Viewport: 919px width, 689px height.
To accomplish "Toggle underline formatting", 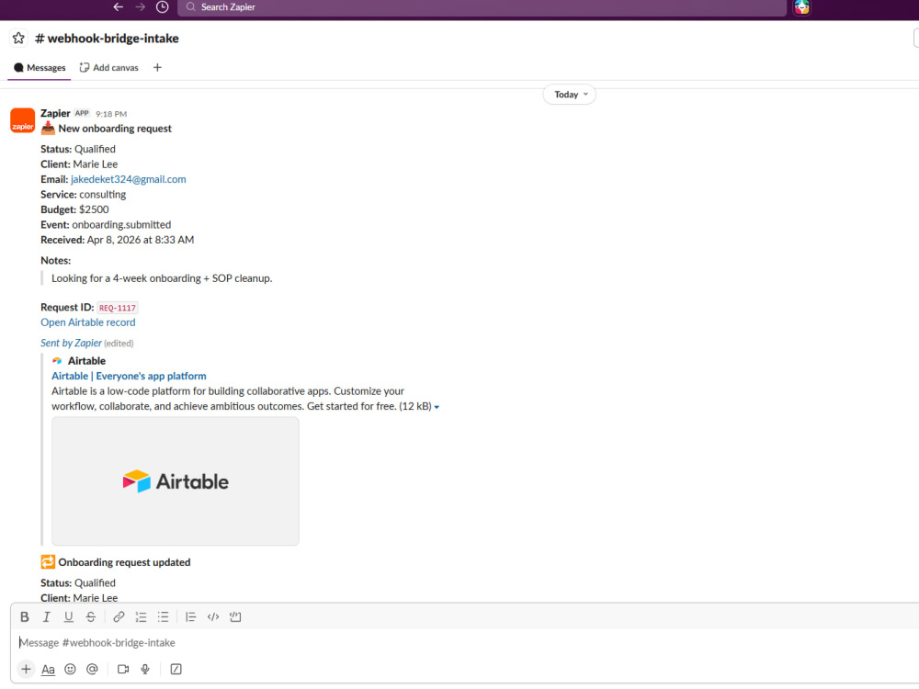I will click(x=69, y=617).
